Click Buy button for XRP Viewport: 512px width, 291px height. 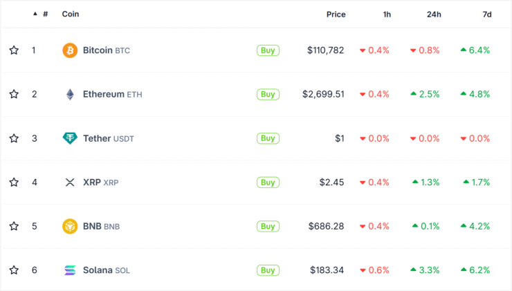tap(268, 182)
